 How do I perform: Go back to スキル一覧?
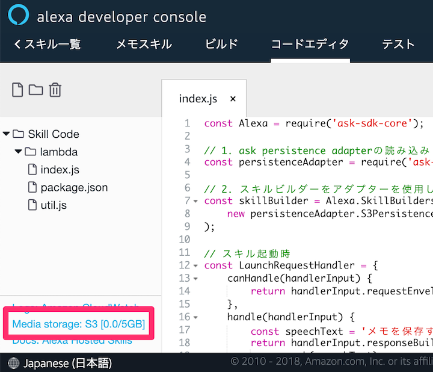point(48,44)
